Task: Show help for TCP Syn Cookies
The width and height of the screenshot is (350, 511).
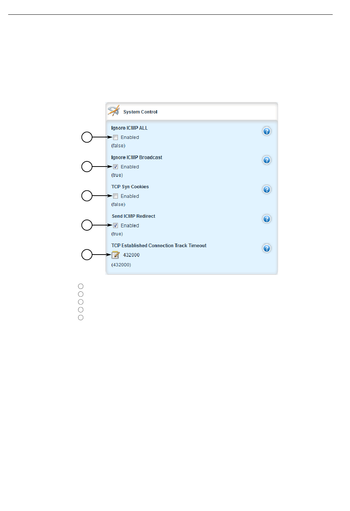Action: [267, 189]
